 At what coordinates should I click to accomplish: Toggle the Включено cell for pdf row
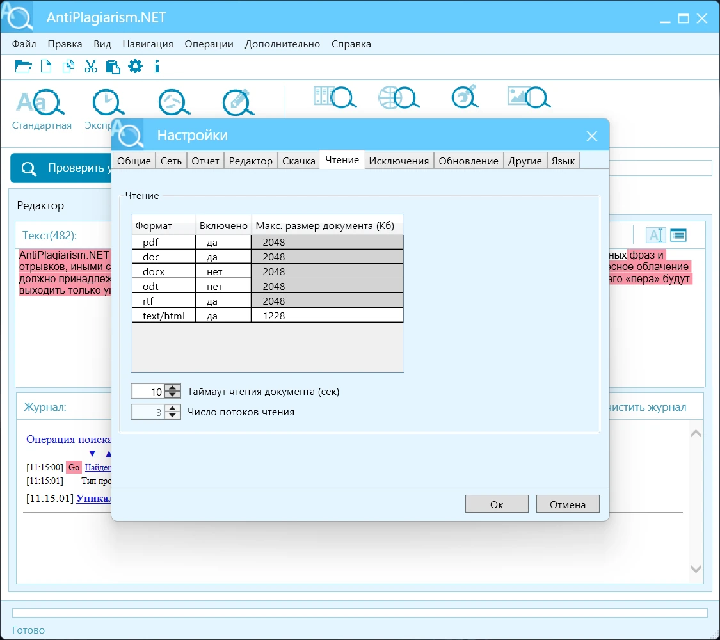pyautogui.click(x=223, y=242)
